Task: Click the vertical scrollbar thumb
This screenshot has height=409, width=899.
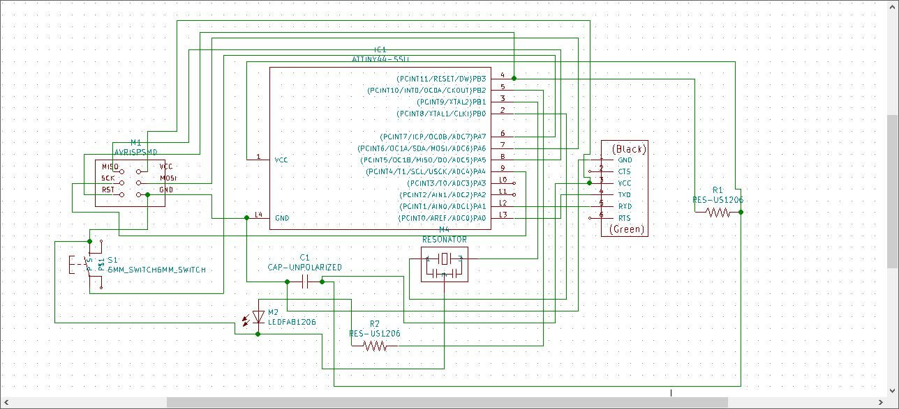Action: pos(893,191)
